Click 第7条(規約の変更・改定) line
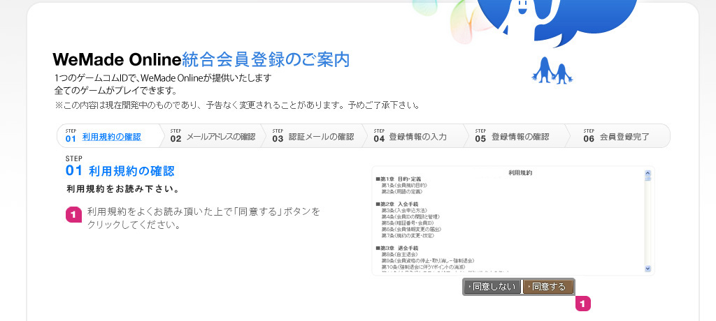The image size is (716, 321). pyautogui.click(x=408, y=236)
